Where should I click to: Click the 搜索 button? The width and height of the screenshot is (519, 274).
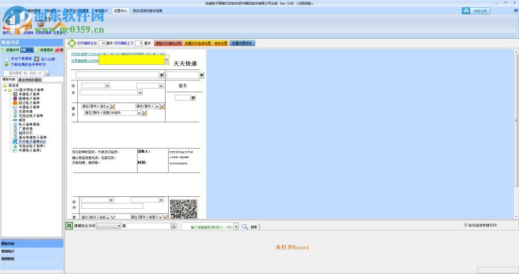click(x=254, y=227)
